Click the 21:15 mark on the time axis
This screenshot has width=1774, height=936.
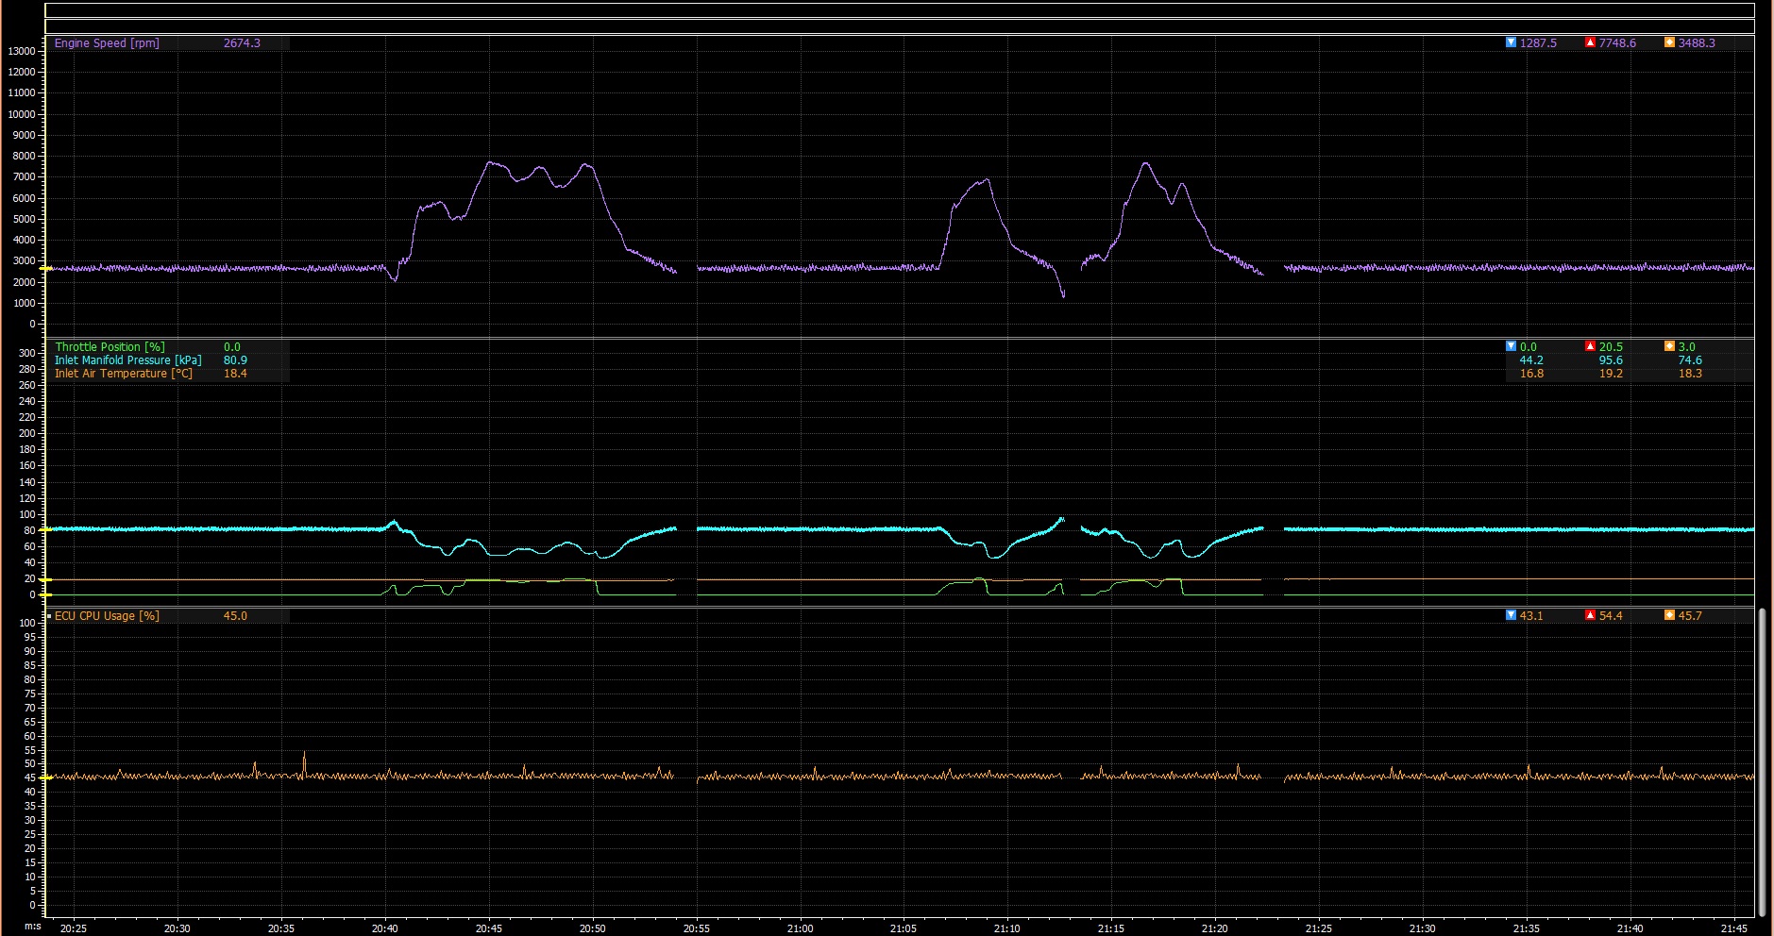[x=1111, y=928]
